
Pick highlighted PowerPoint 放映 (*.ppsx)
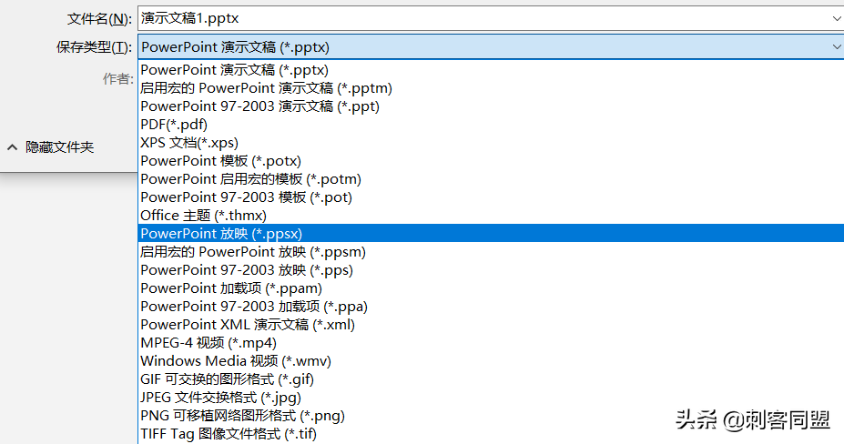click(491, 234)
